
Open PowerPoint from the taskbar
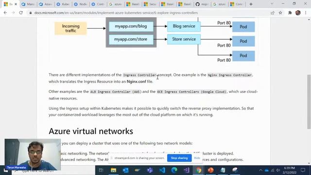click(210, 170)
